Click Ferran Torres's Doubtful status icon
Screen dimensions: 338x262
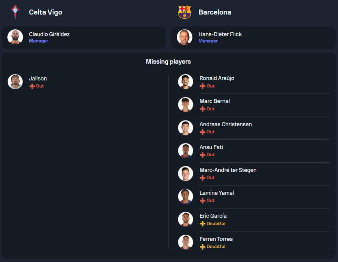point(202,247)
